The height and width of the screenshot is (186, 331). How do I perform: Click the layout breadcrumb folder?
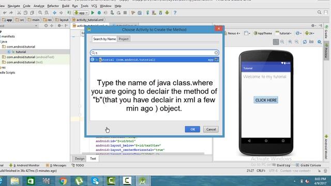62,20
